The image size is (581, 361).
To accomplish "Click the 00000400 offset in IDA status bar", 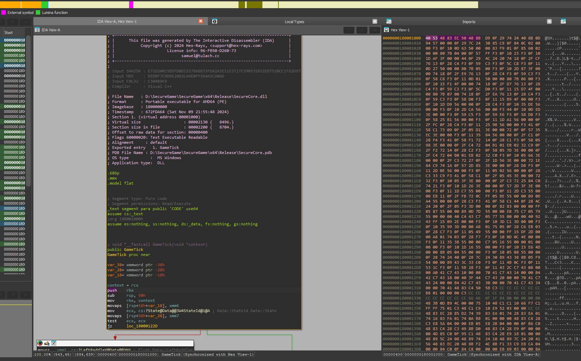I will pos(107,354).
